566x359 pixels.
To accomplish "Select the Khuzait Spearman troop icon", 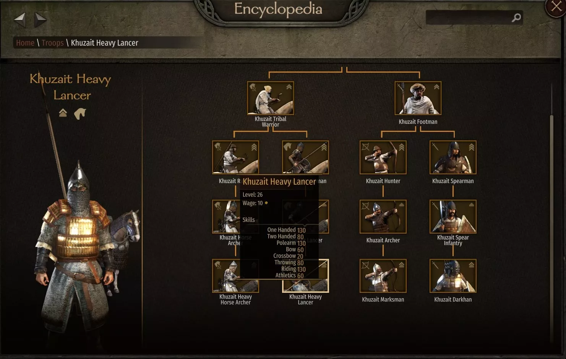I will [453, 157].
